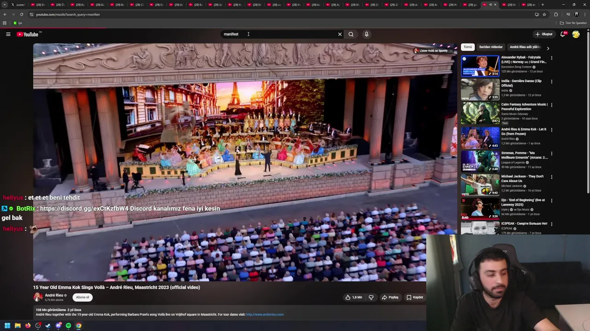Dislike the video with thumbs-down
590x331 pixels.
tap(371, 297)
